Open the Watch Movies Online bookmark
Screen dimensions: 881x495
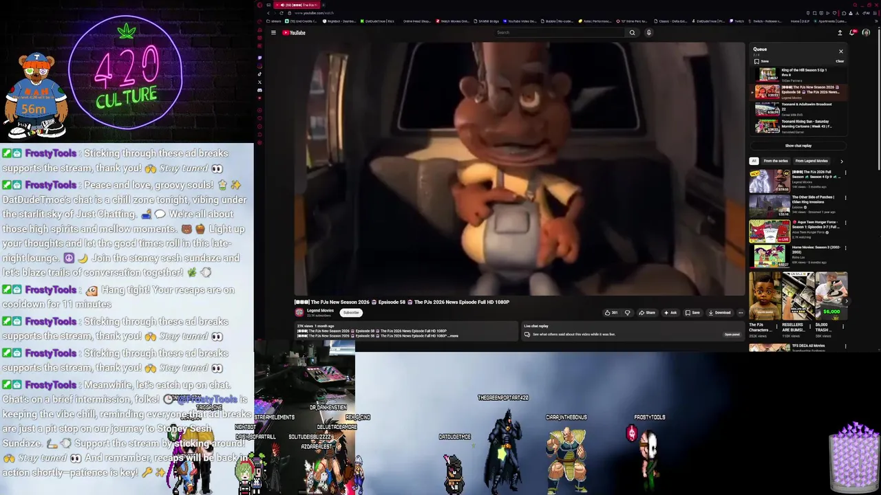coord(453,21)
